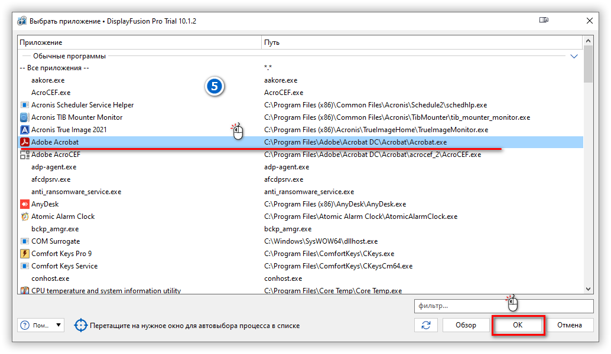This screenshot has width=611, height=354.
Task: Select the bckp_amgr.exe application row
Action: 300,229
